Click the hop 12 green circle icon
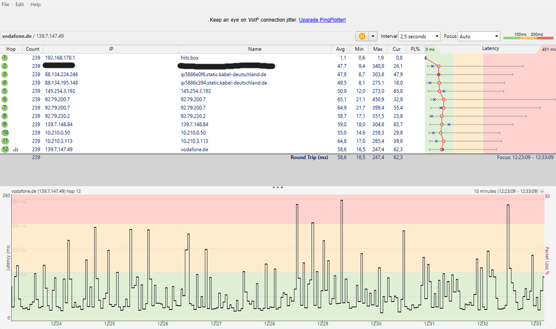The width and height of the screenshot is (556, 329). pos(4,149)
